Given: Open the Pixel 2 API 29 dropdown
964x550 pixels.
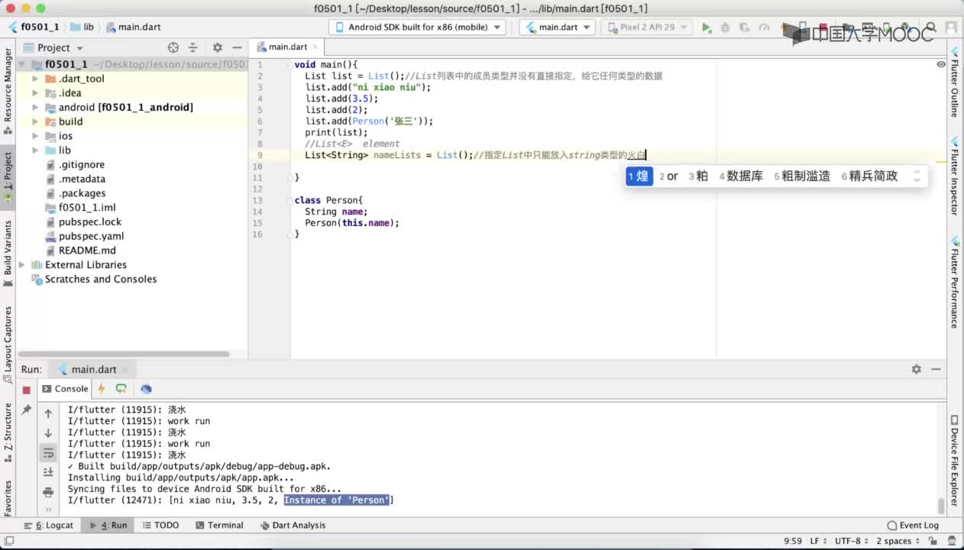Looking at the screenshot, I should point(647,27).
